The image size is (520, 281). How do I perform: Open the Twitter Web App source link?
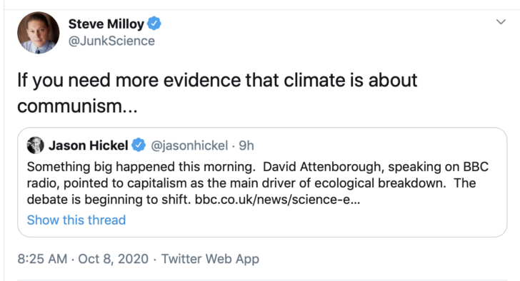pos(210,259)
